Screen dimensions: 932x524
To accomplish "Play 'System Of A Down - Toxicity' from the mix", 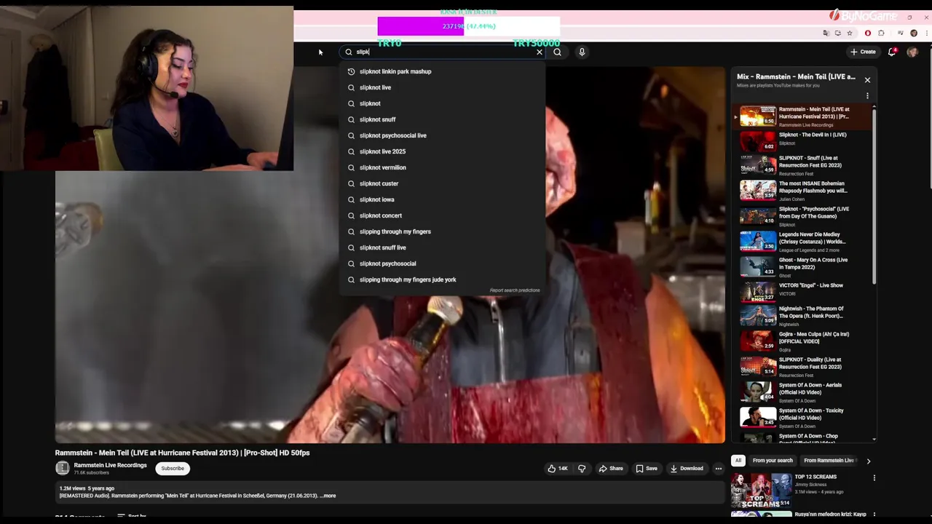I will pyautogui.click(x=803, y=417).
